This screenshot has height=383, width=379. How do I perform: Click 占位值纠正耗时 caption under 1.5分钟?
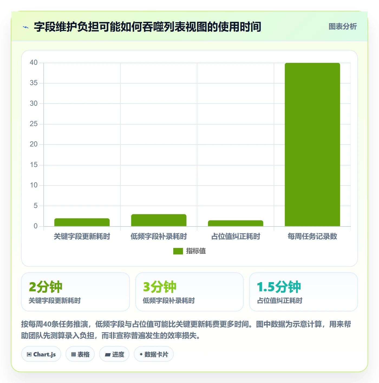(279, 301)
